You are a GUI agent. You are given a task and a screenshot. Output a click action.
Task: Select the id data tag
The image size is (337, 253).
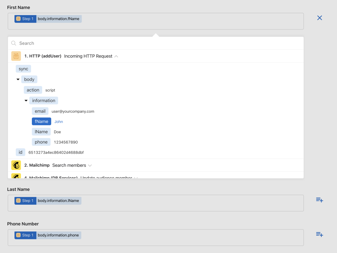[21, 152]
